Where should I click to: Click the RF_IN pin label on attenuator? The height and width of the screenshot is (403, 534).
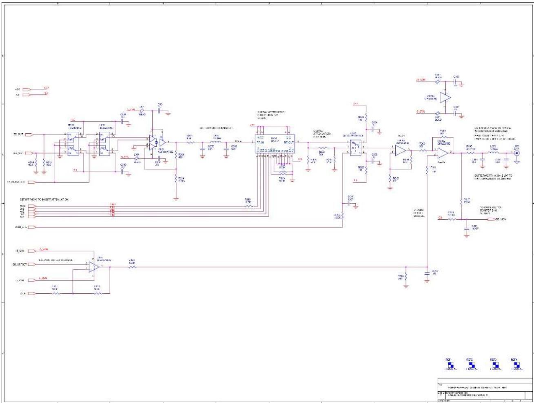coord(260,142)
